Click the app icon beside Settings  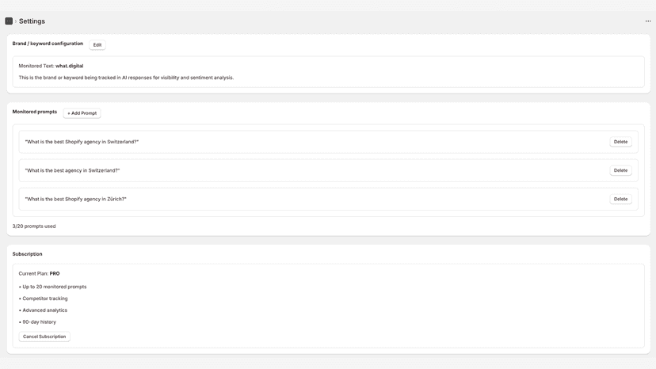click(9, 21)
